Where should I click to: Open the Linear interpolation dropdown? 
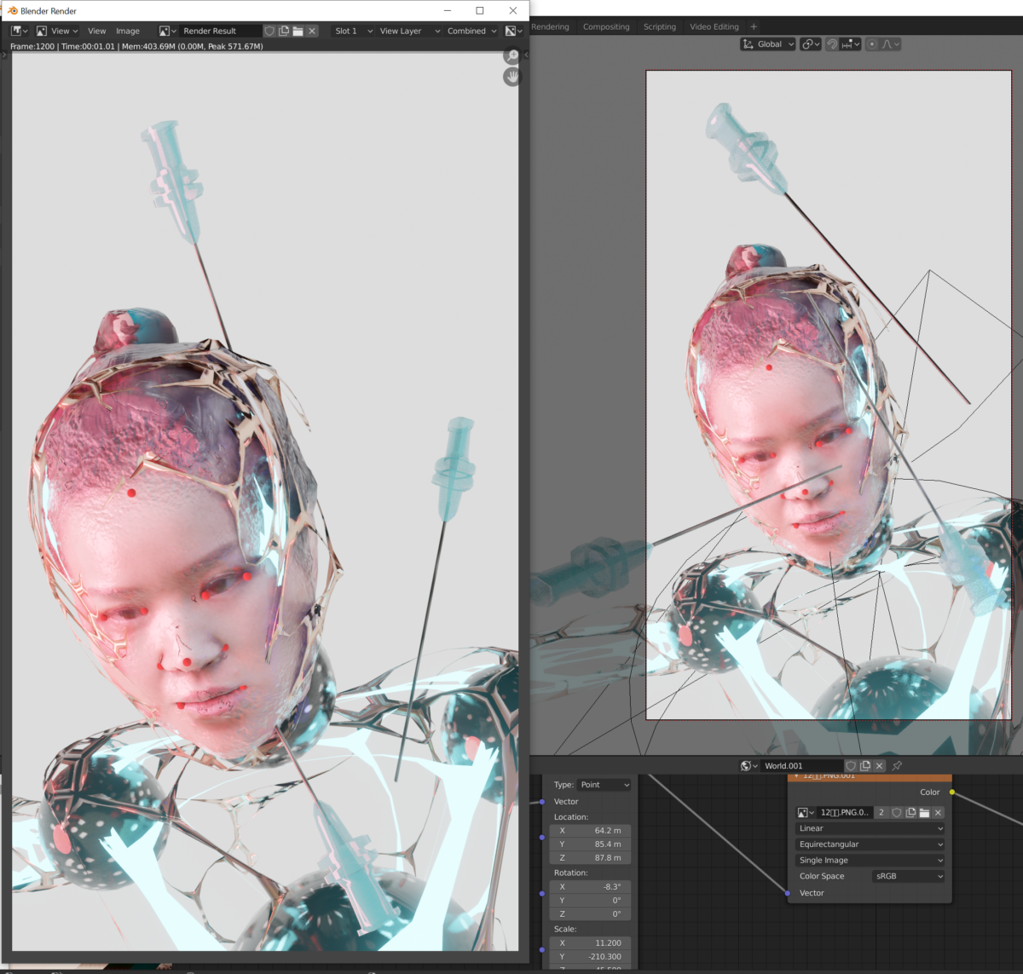coord(870,828)
